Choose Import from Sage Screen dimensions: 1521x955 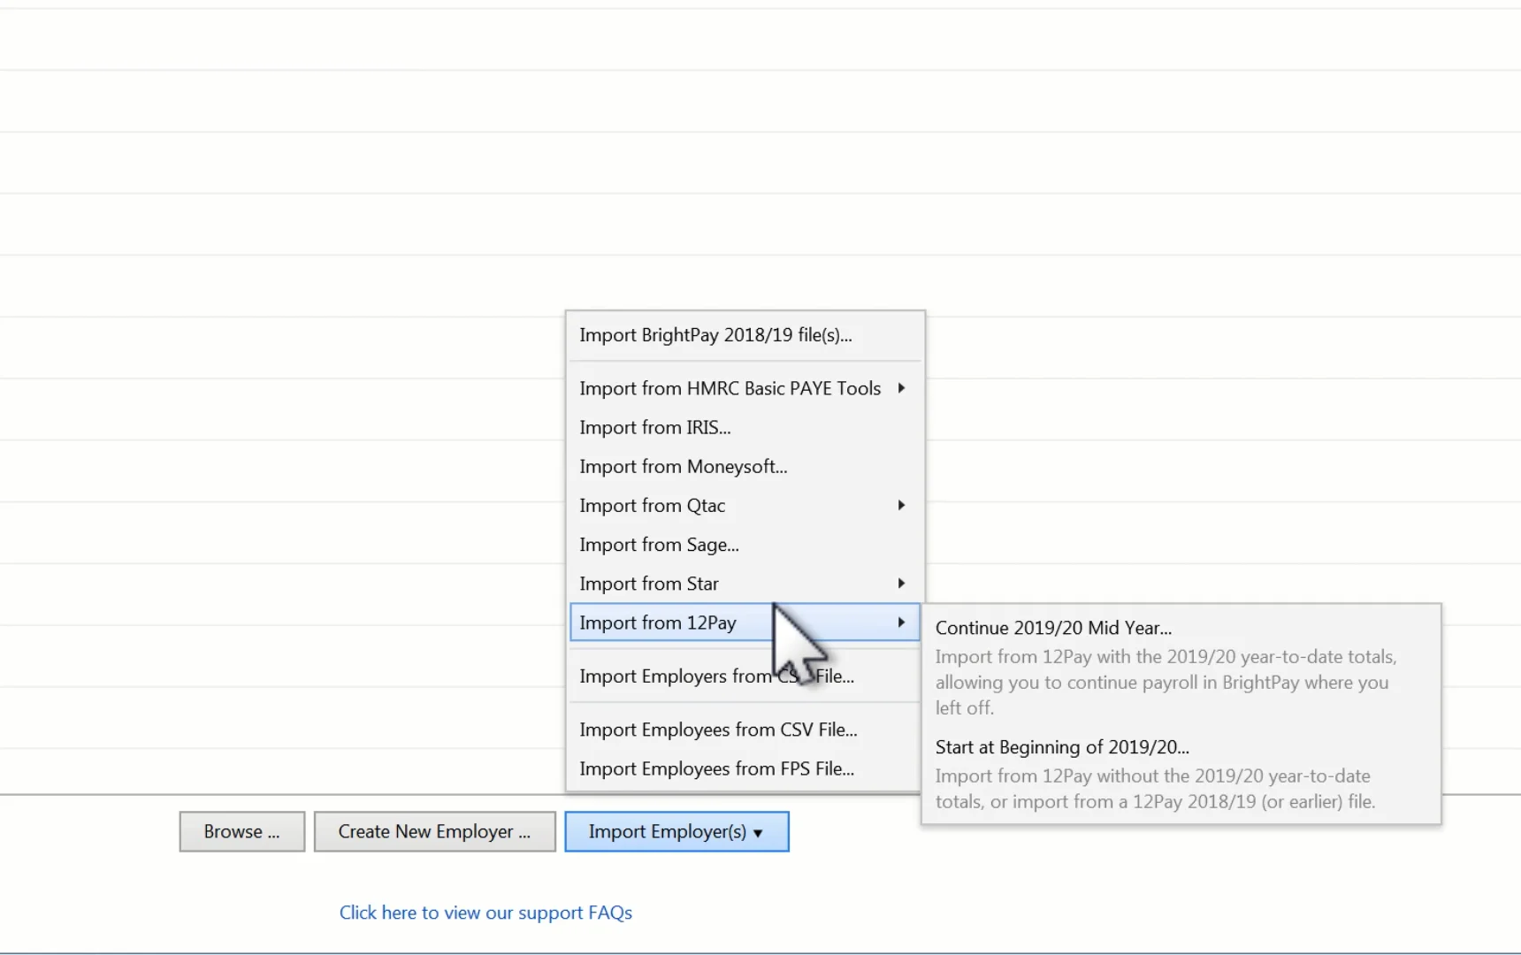tap(745, 545)
